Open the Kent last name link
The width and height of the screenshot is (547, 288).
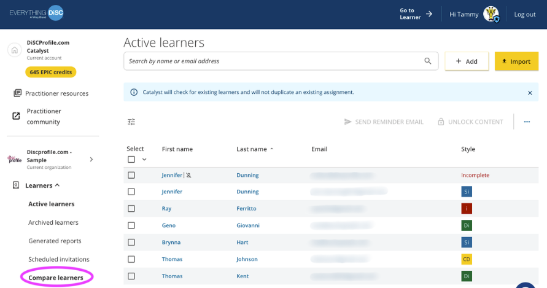pos(242,276)
